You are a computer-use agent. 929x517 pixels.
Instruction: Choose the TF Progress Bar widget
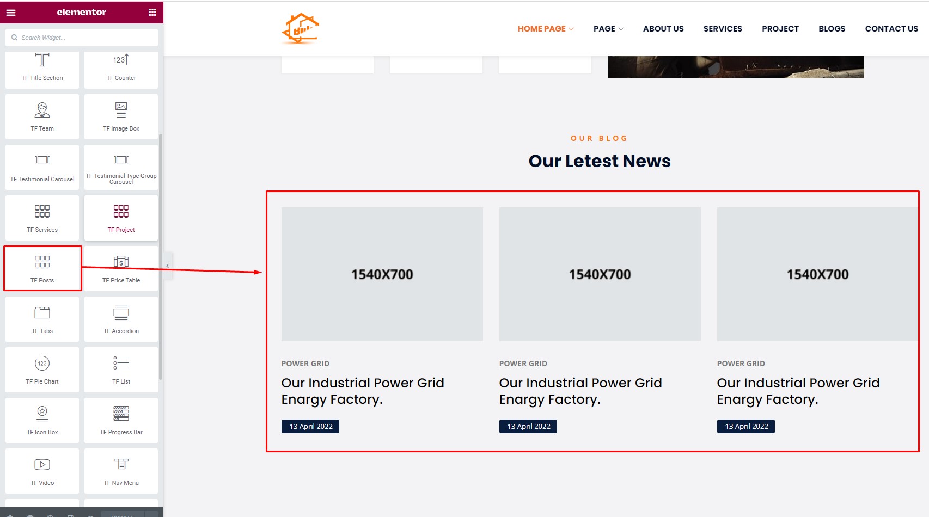coord(121,420)
